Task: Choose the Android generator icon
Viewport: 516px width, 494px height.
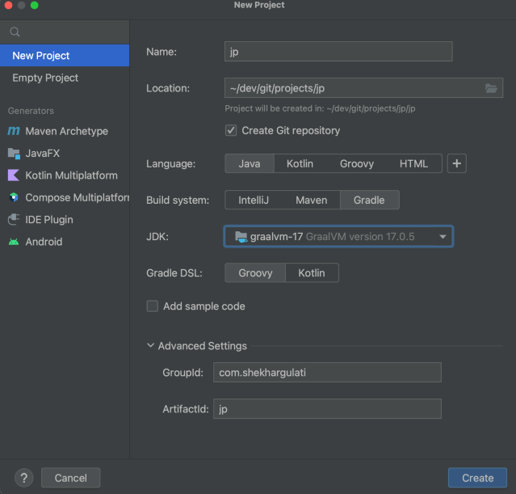Action: click(x=14, y=242)
